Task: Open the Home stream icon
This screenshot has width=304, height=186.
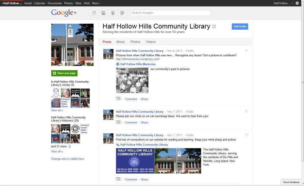Action: 94,13
